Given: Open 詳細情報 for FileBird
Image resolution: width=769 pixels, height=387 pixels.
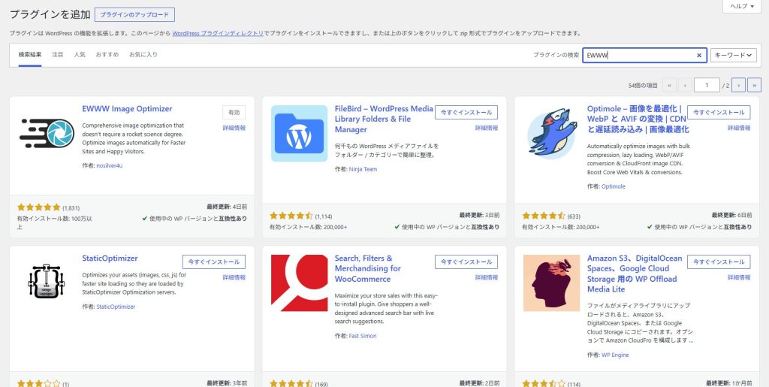Looking at the screenshot, I should click(487, 128).
